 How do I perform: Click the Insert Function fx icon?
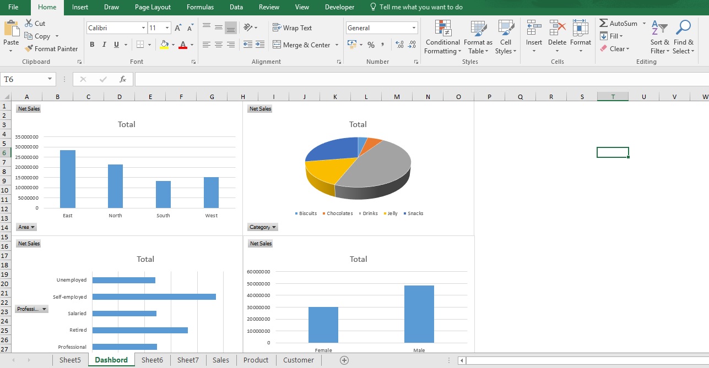point(123,79)
